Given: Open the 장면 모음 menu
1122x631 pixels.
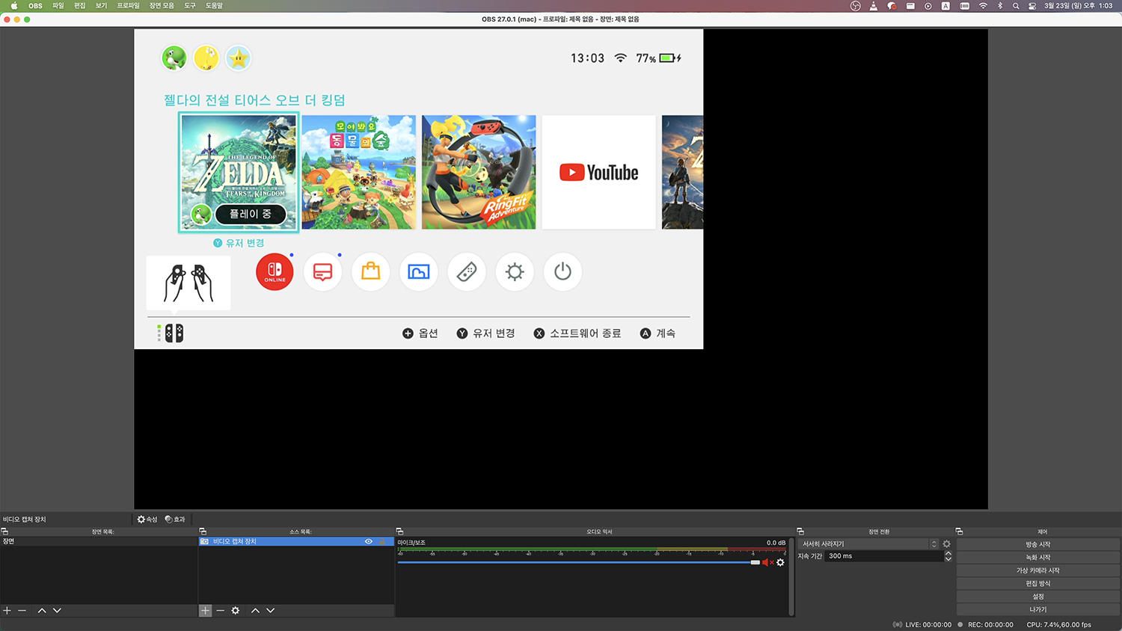Looking at the screenshot, I should 162,5.
